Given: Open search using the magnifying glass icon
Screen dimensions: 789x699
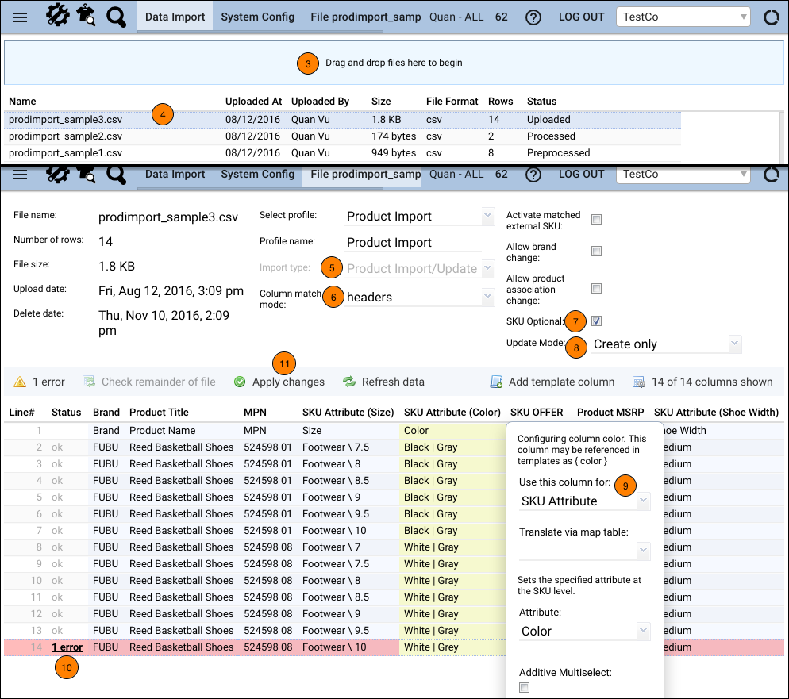Looking at the screenshot, I should coord(116,16).
